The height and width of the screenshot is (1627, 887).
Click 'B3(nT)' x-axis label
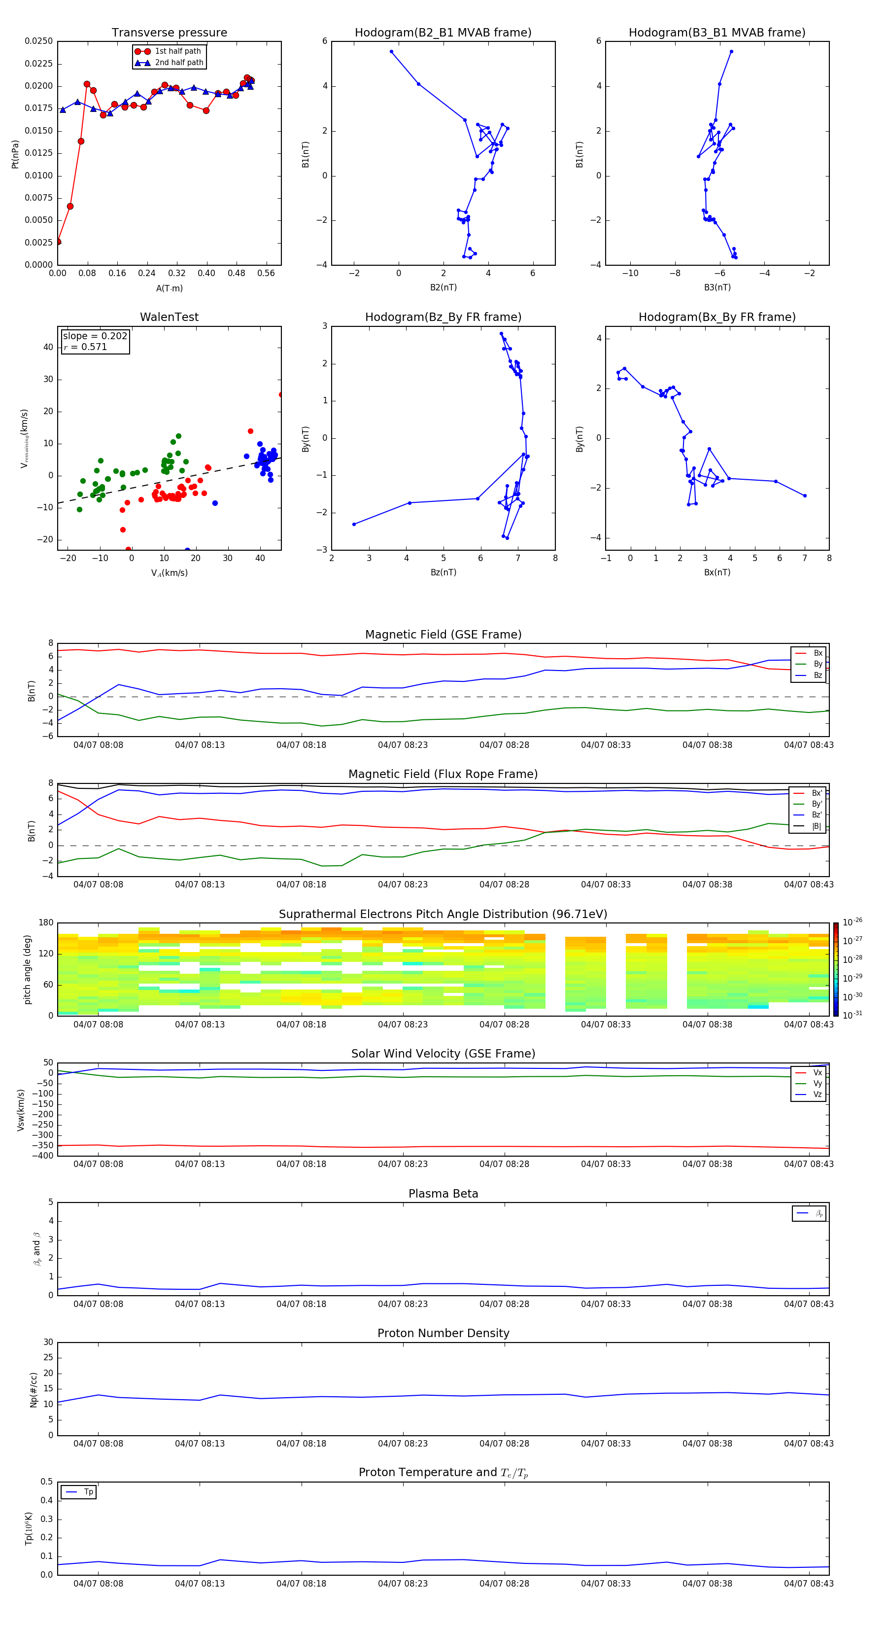pos(717,287)
